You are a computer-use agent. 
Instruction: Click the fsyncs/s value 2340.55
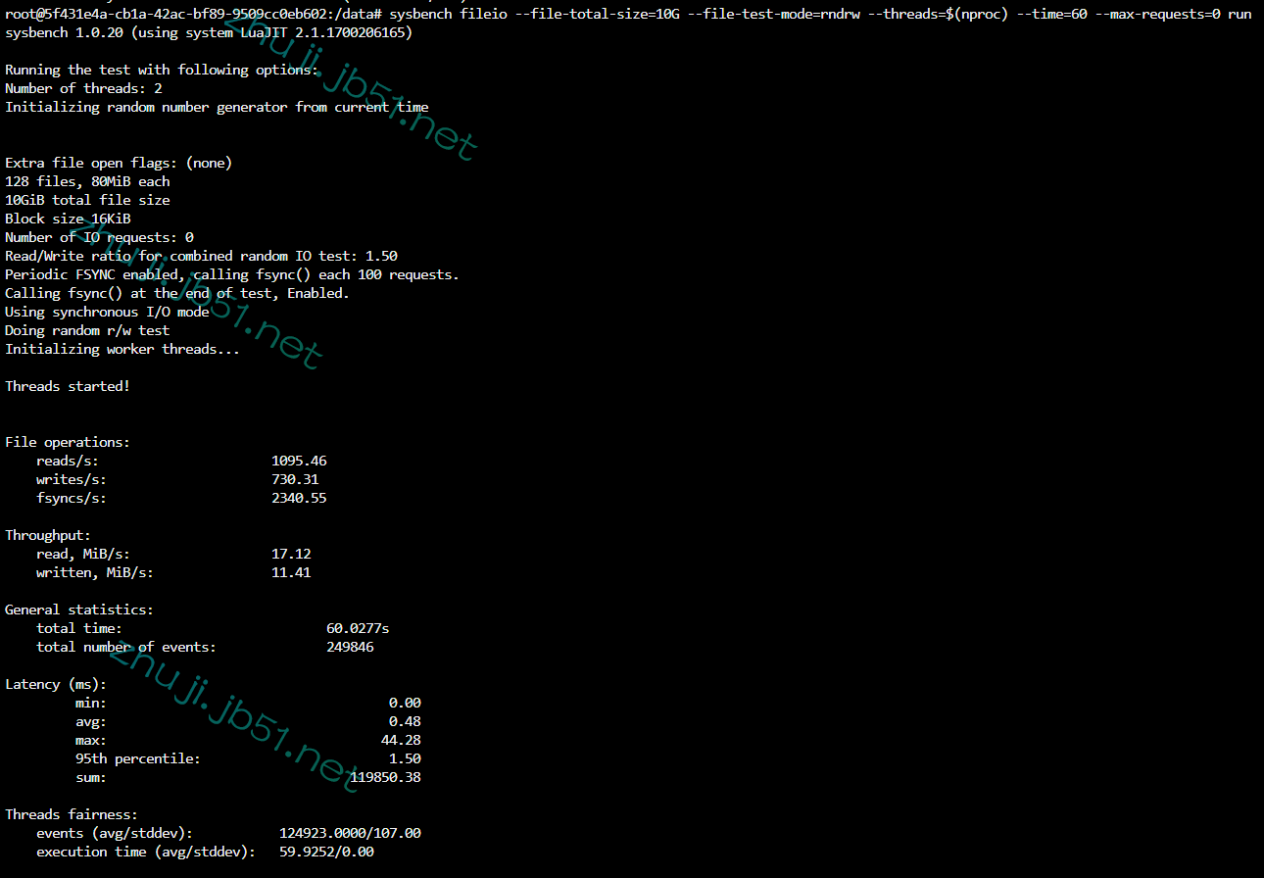(299, 498)
